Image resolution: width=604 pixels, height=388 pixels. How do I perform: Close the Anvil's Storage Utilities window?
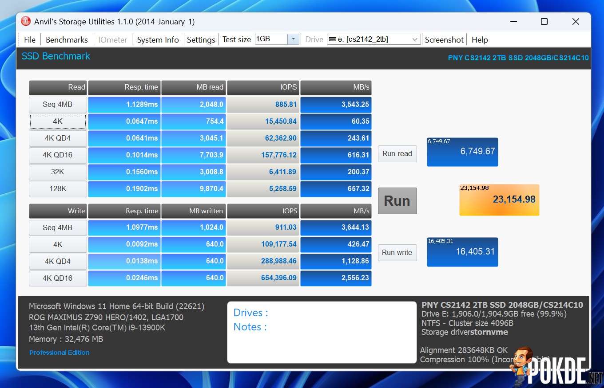[x=576, y=22]
